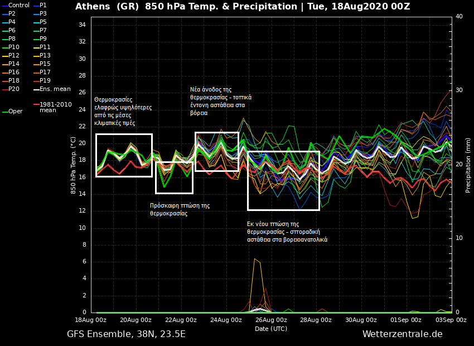Click the '18Aug 00z' date tick label

coord(91,320)
